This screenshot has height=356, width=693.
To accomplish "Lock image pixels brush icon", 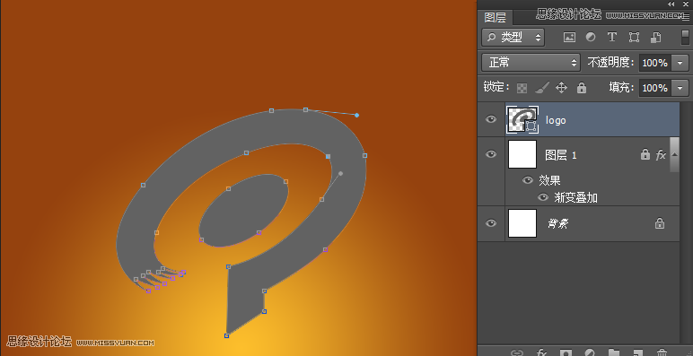I will point(542,88).
